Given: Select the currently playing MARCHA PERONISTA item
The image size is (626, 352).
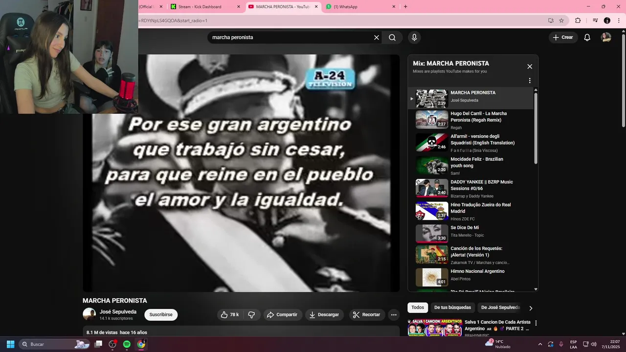Looking at the screenshot, I should coord(471,98).
